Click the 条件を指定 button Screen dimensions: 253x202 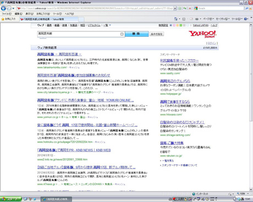coord(157,34)
